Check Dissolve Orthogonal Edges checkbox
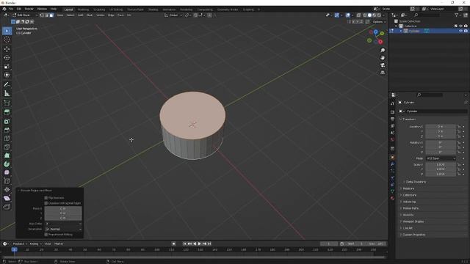The width and height of the screenshot is (470, 264). tap(46, 203)
